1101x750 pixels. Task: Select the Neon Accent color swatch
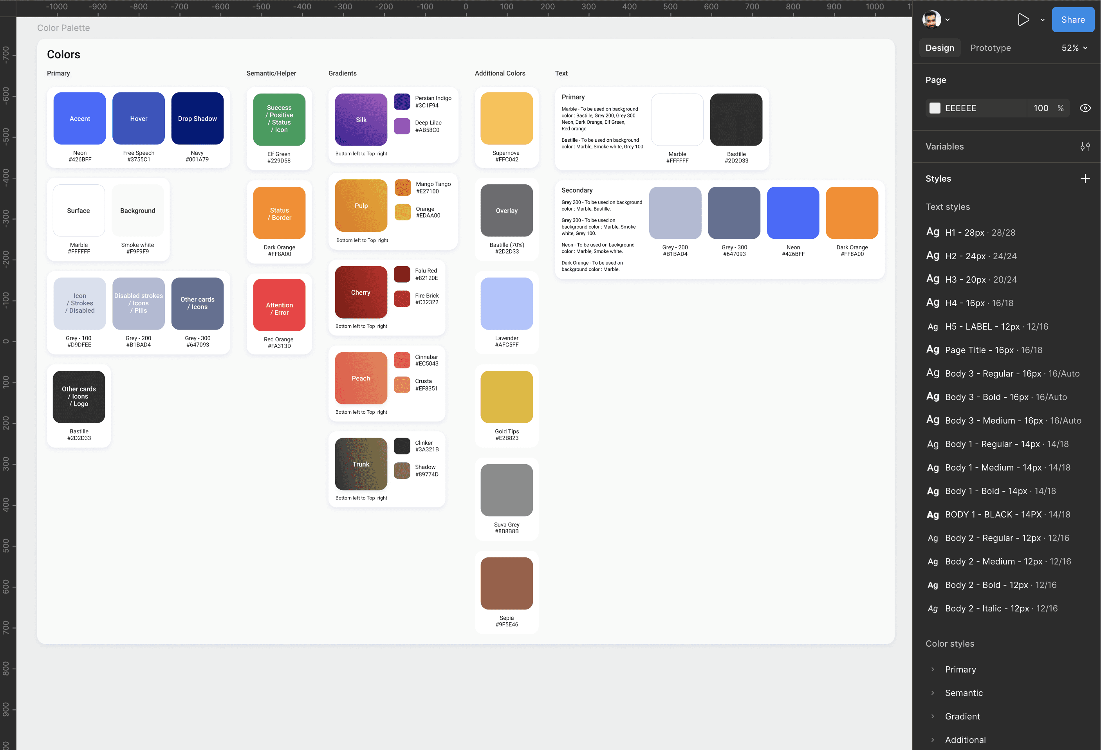(x=79, y=119)
